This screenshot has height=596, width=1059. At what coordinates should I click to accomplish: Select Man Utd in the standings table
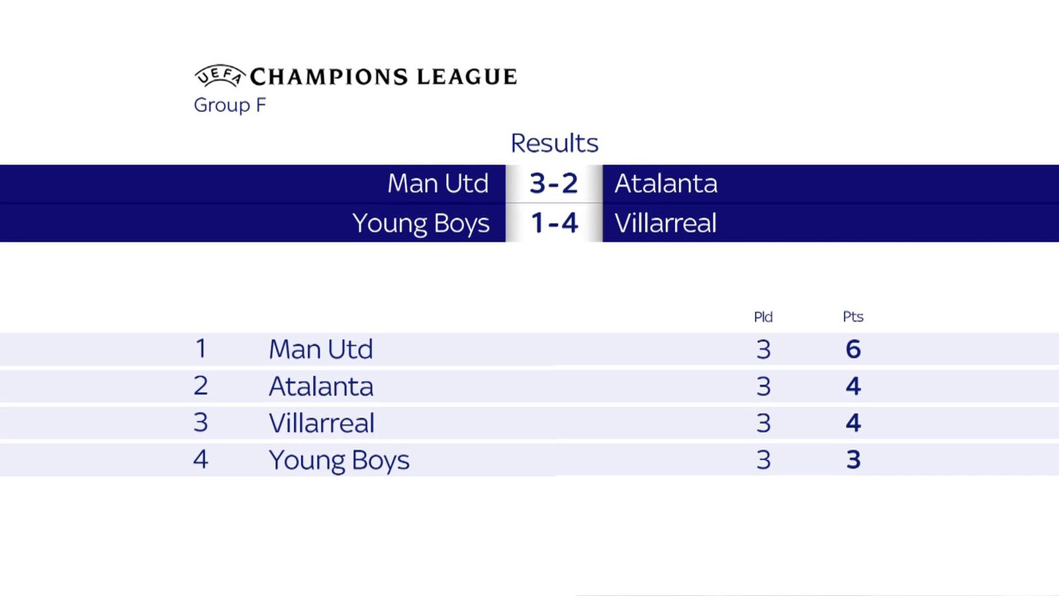point(321,349)
